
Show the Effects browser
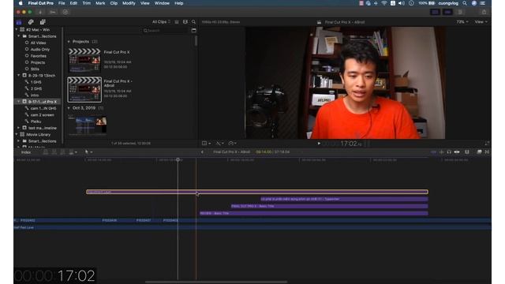coord(479,151)
